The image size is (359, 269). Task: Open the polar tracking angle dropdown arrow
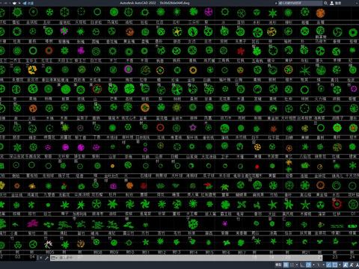(313, 265)
